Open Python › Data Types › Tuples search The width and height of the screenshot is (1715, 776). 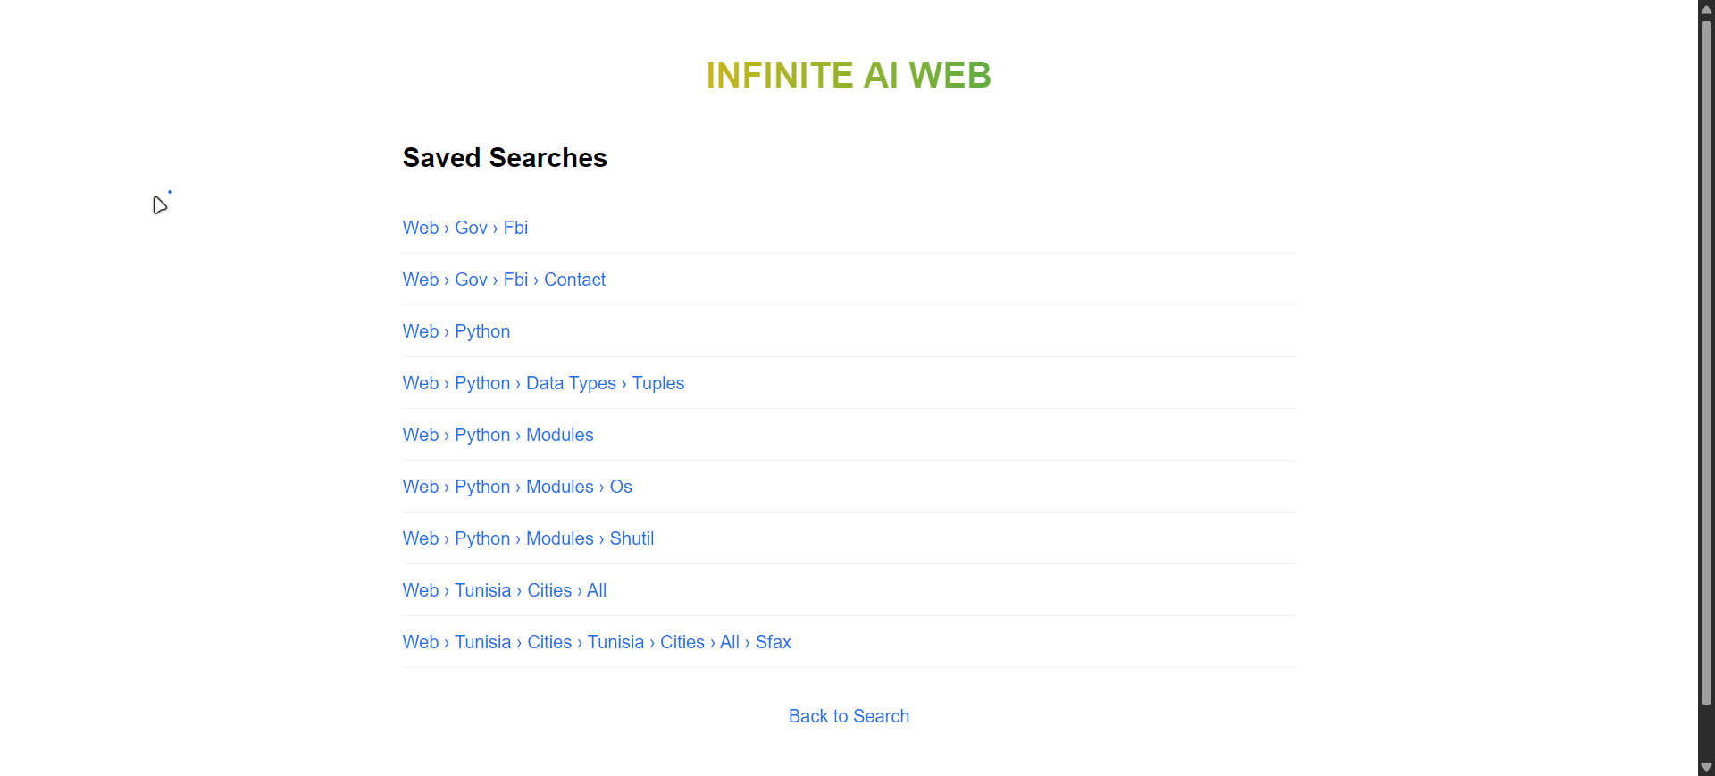pyautogui.click(x=543, y=383)
